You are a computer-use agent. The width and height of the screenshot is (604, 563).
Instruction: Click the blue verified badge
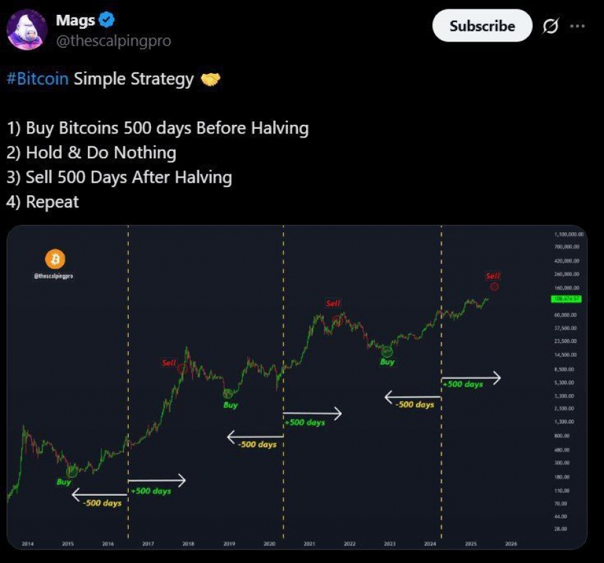(x=107, y=20)
